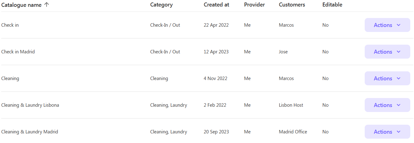
Task: Sort by Catalogue name column header
Action: tap(21, 5)
